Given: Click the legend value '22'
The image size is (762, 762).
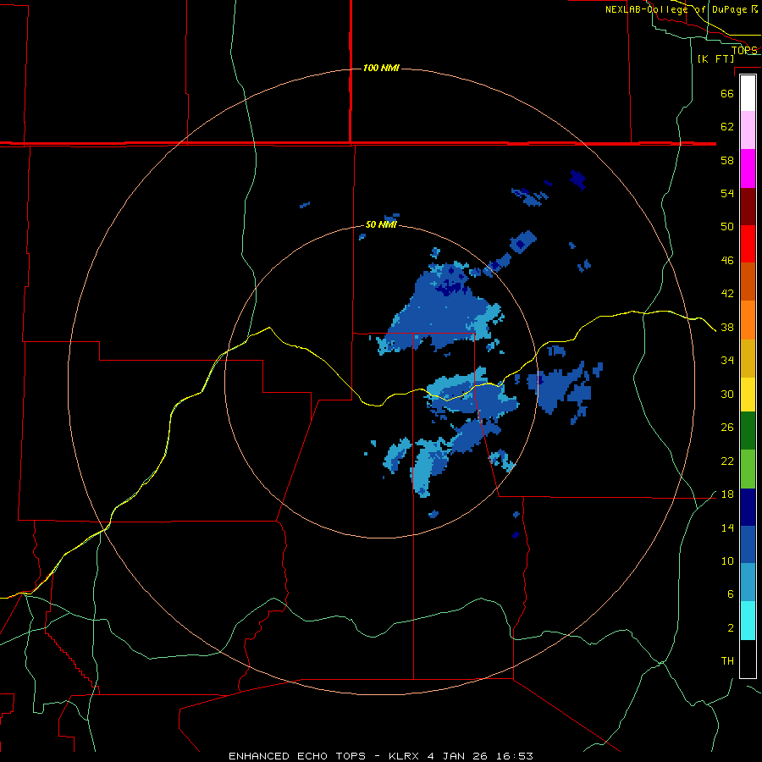Looking at the screenshot, I should (727, 461).
